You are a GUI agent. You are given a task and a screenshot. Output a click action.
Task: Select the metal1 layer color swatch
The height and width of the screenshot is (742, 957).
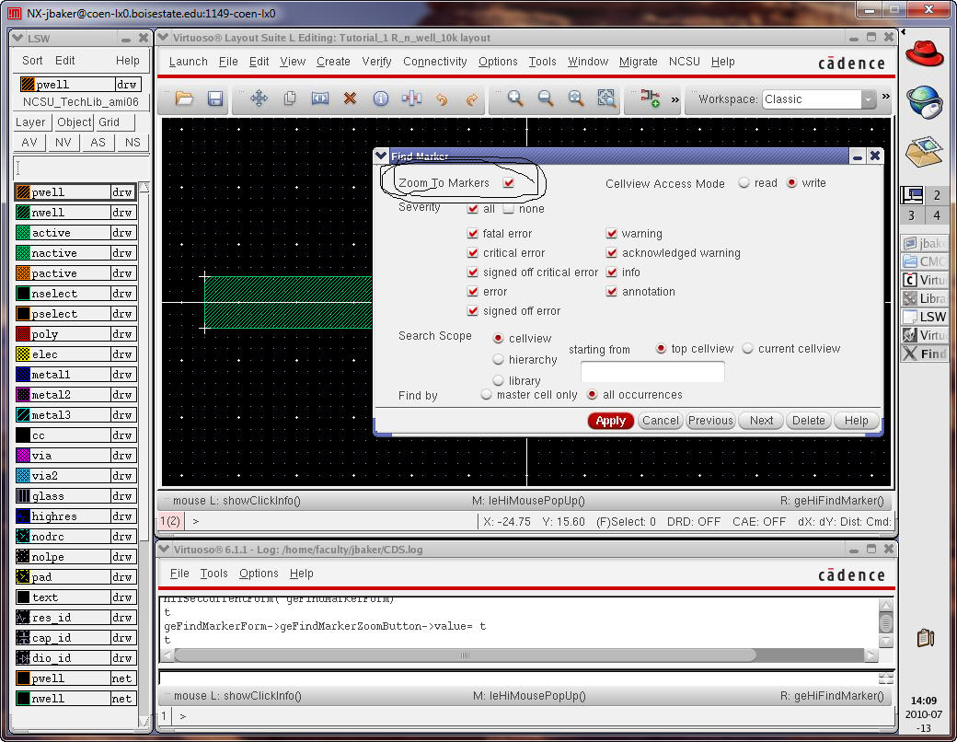[23, 375]
